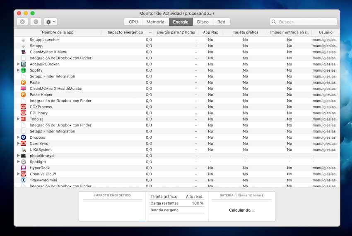The height and width of the screenshot is (236, 352).
Task: Switch to the Memoria tab
Action: coord(155,22)
